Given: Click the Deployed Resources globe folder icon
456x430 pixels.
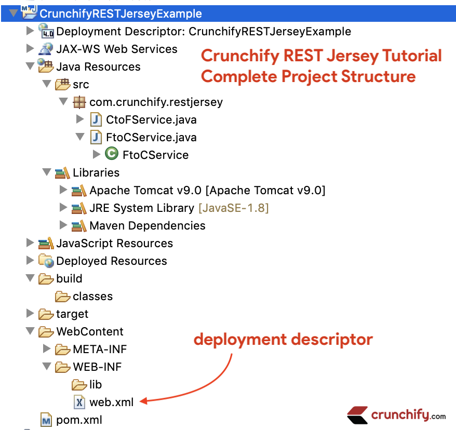Looking at the screenshot, I should (x=46, y=261).
